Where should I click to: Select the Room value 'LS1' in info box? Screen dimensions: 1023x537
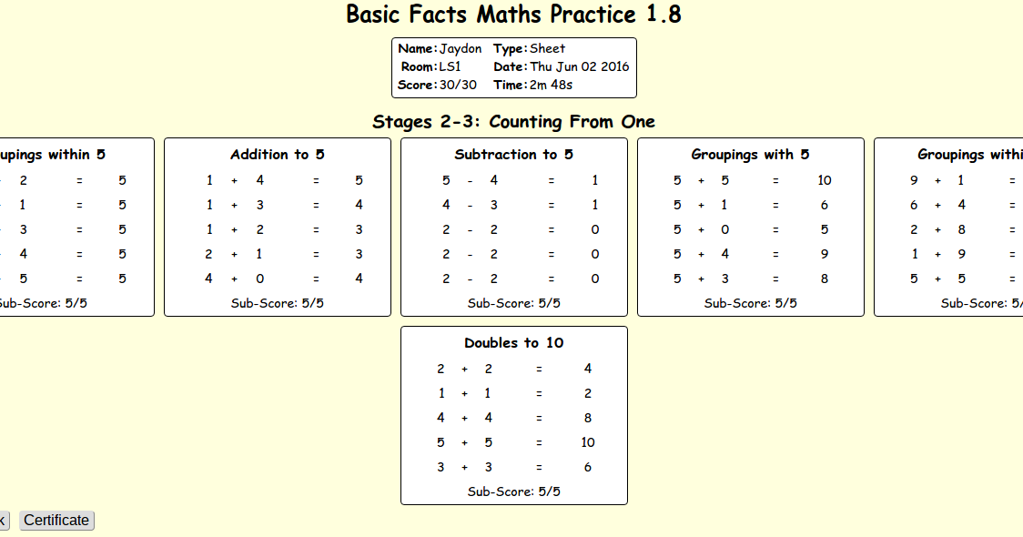[449, 66]
